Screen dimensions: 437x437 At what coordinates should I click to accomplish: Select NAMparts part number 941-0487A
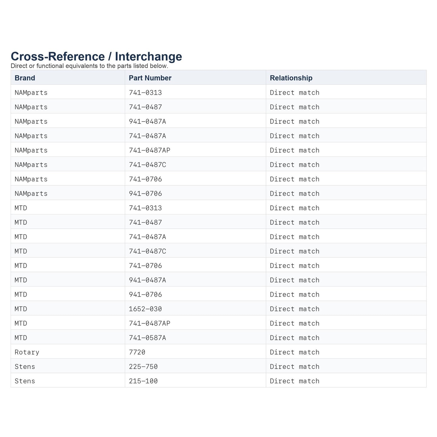click(147, 122)
